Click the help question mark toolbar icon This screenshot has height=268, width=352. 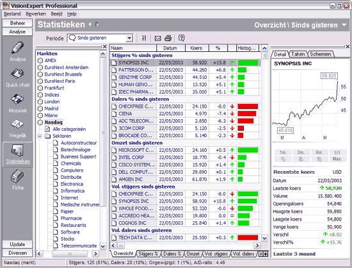pyautogui.click(x=181, y=38)
